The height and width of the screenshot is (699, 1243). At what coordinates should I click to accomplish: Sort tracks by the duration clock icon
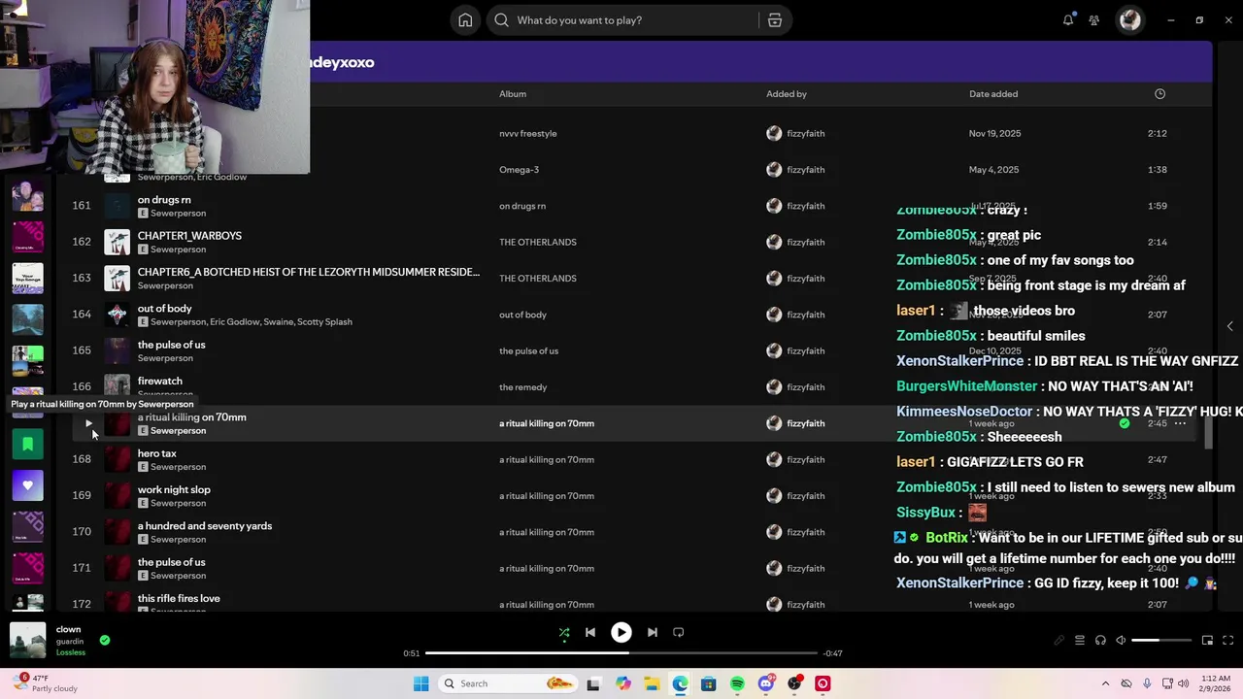[1159, 94]
